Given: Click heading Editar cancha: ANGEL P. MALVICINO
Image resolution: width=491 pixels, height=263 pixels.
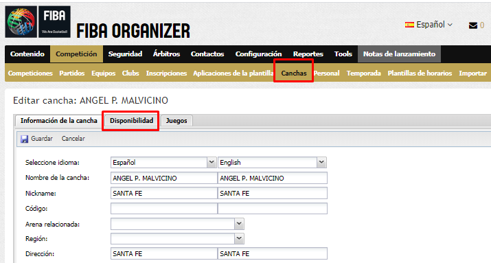Looking at the screenshot, I should click(91, 100).
